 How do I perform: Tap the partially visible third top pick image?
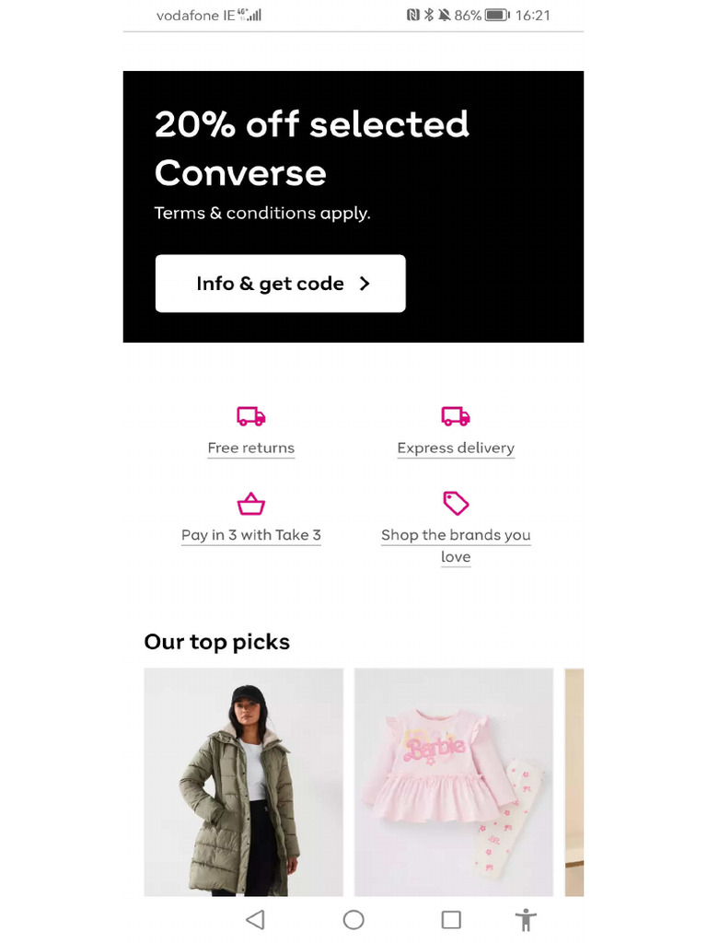pyautogui.click(x=574, y=782)
